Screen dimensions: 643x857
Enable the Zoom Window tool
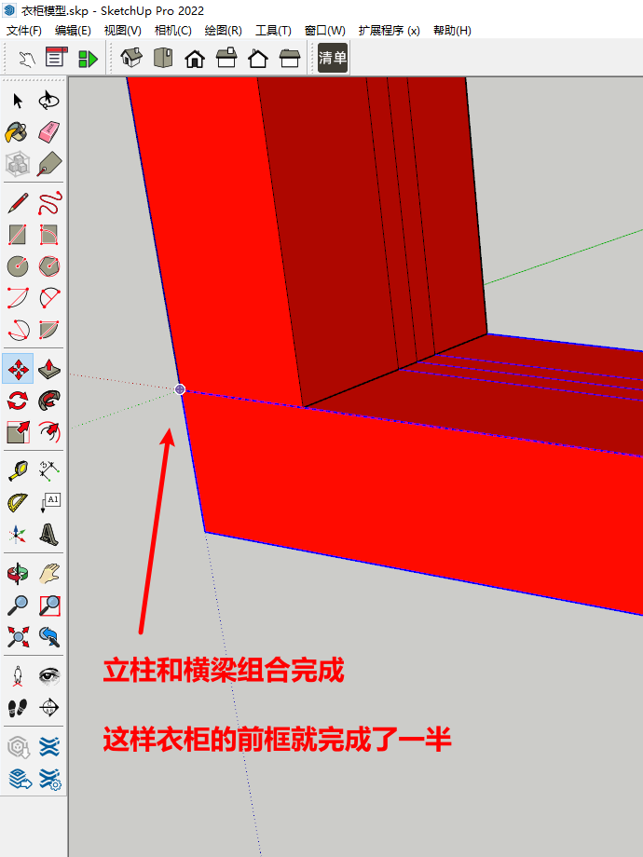tap(49, 605)
